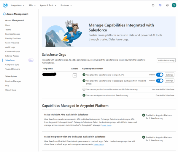This screenshot has height=152, width=178.
Task: Click Make MuleSoft APIs available in Salesforce
Action: tap(66, 115)
